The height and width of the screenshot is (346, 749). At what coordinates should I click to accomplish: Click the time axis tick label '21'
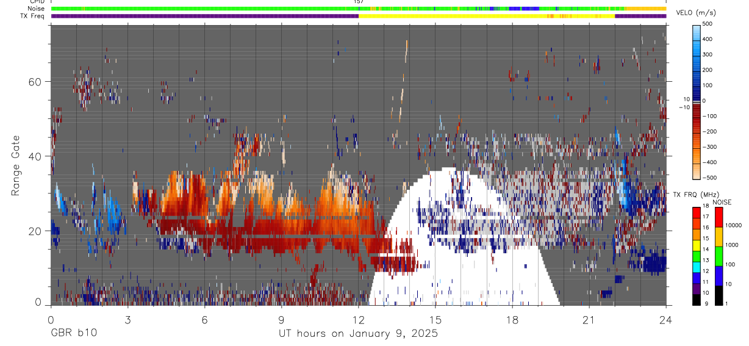pos(589,319)
